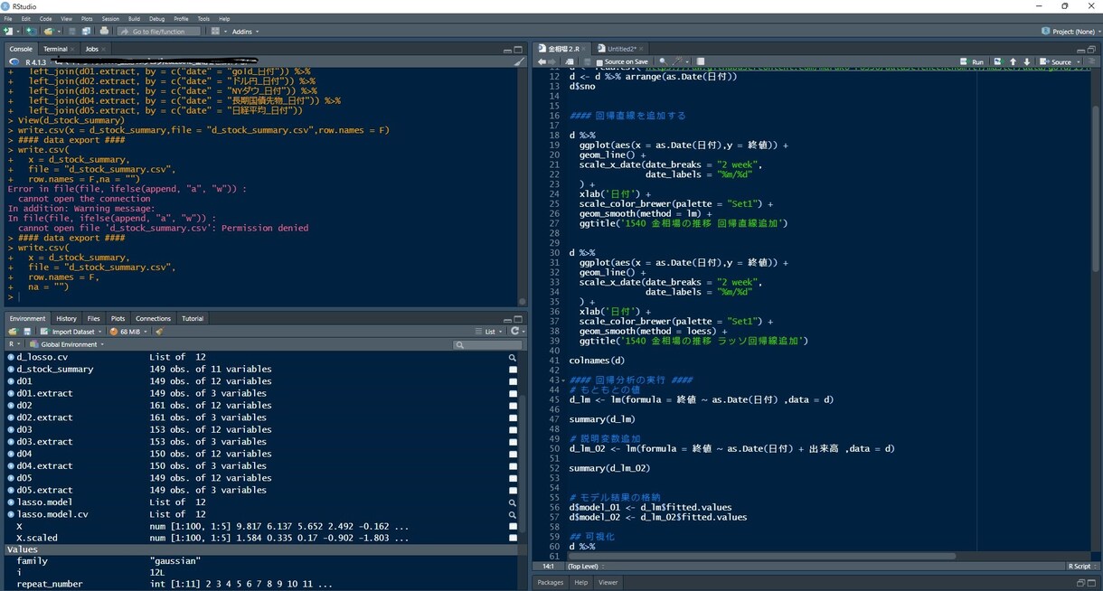Load workspace icon in the Environment pane
The width and height of the screenshot is (1103, 591).
pos(13,332)
